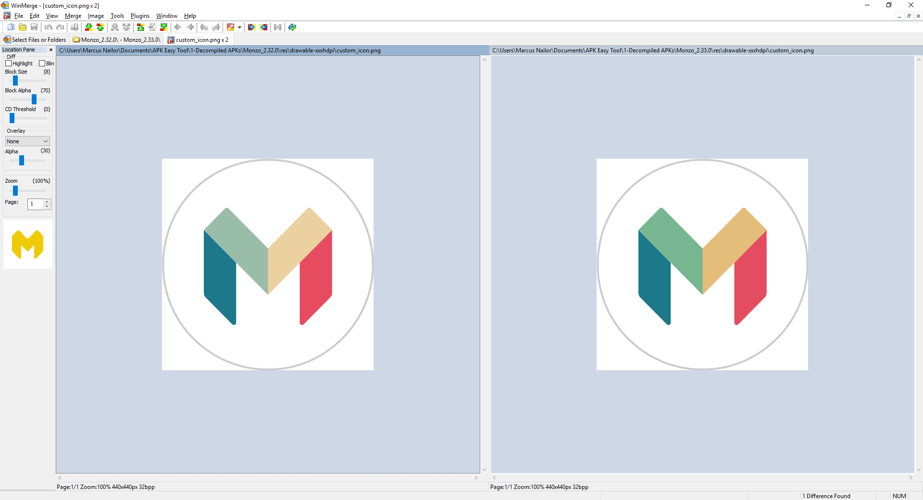Click right pane Monzo_2.33.0 file path header

[x=706, y=50]
